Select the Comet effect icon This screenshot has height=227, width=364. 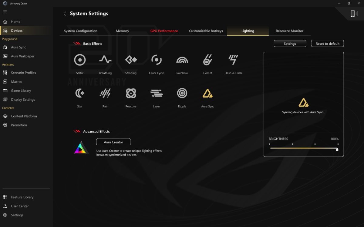click(208, 60)
